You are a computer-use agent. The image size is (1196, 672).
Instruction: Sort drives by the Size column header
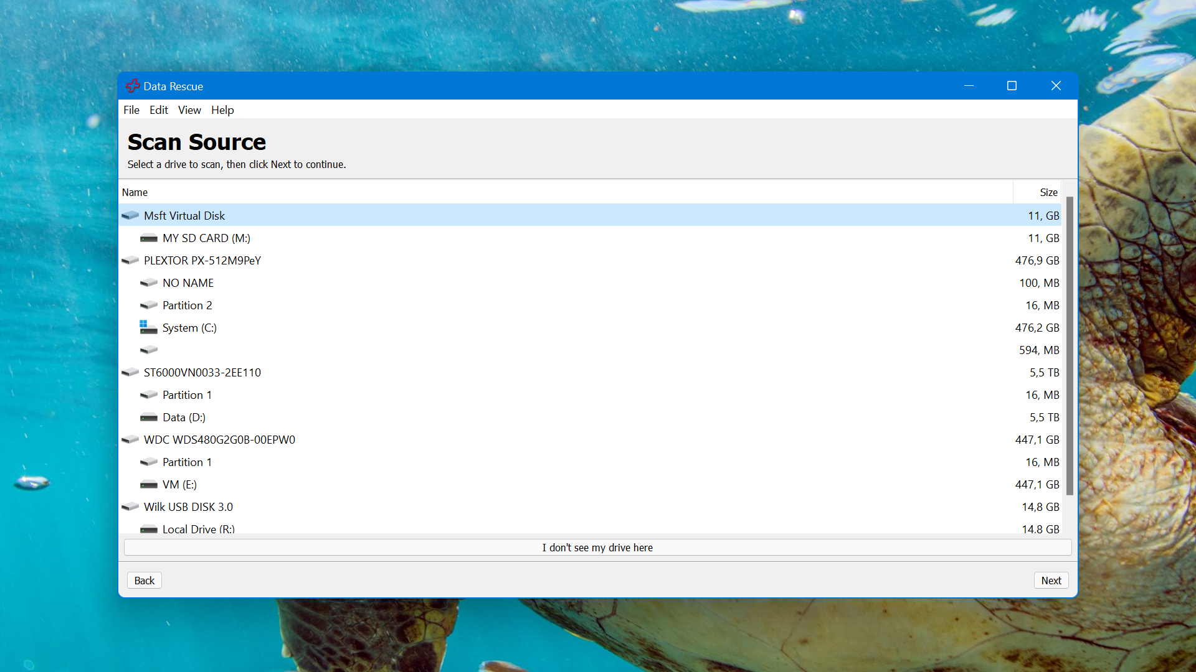(1037, 192)
